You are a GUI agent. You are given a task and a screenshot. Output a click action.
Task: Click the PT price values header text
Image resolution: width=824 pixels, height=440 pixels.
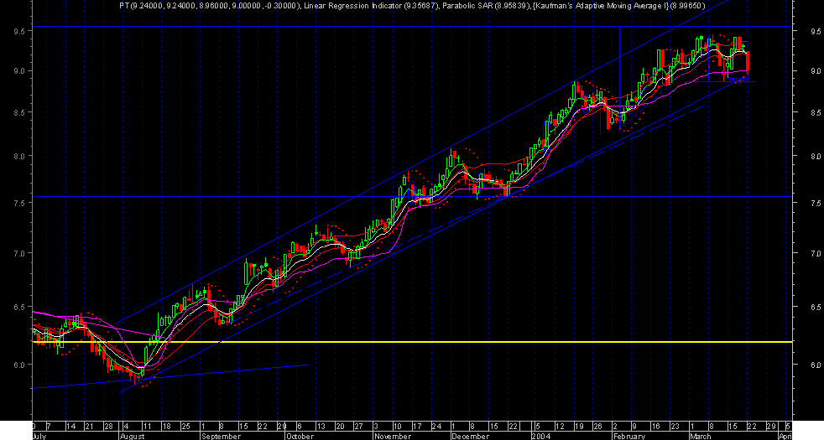pos(211,6)
